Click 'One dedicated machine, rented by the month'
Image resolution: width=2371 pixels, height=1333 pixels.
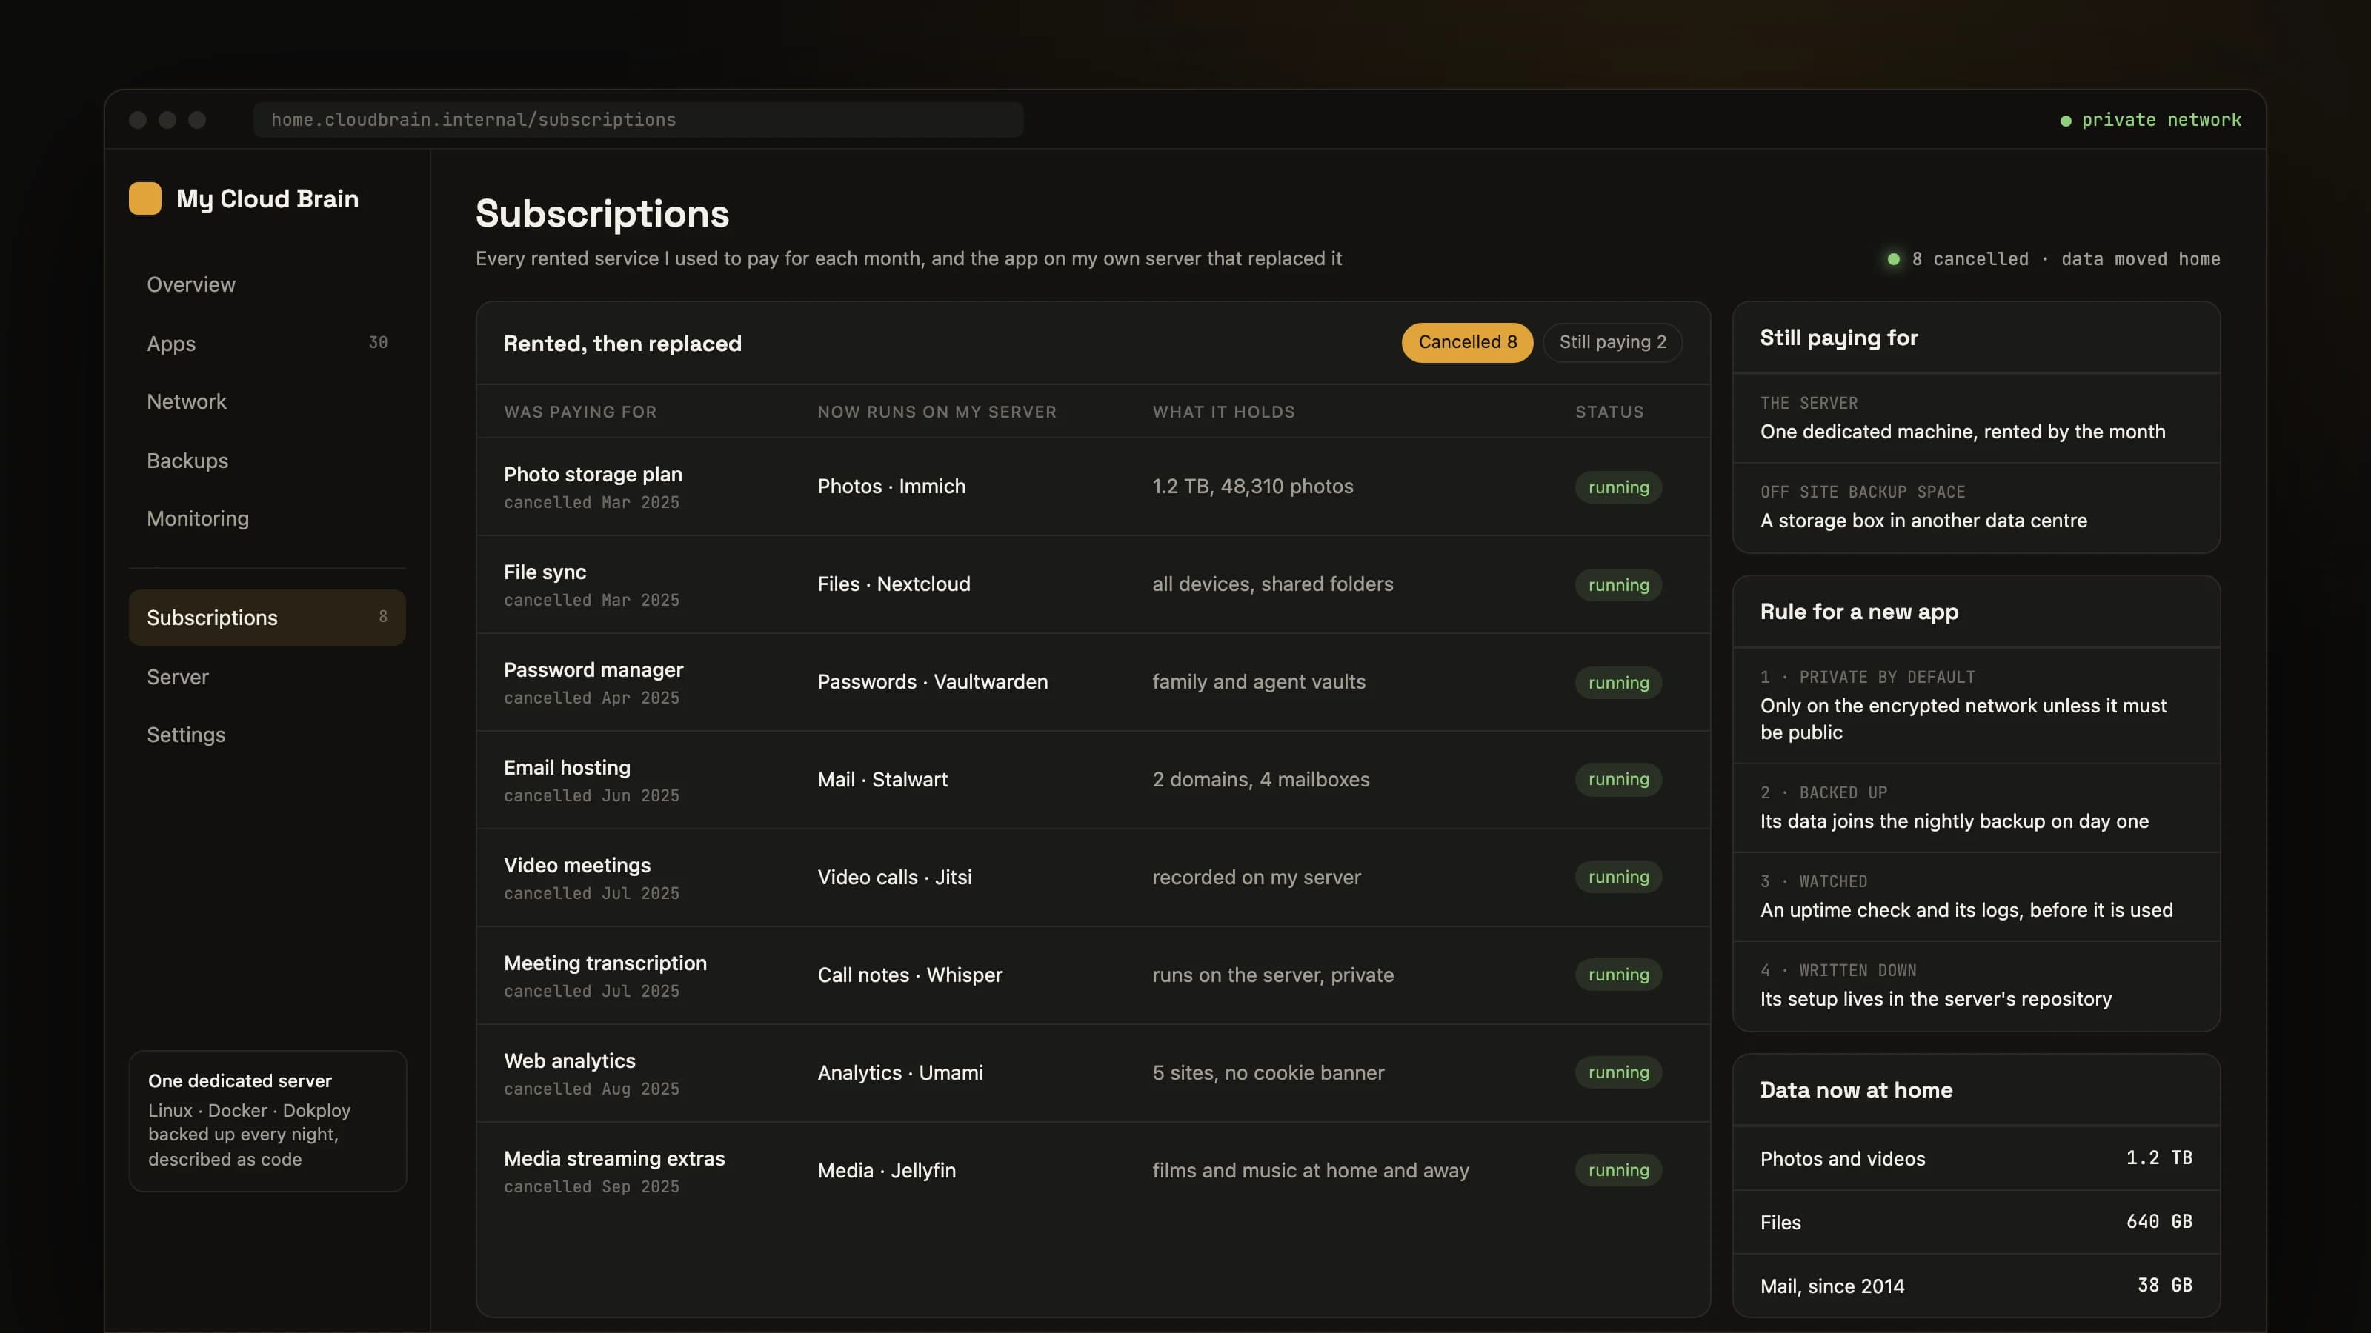point(1962,432)
